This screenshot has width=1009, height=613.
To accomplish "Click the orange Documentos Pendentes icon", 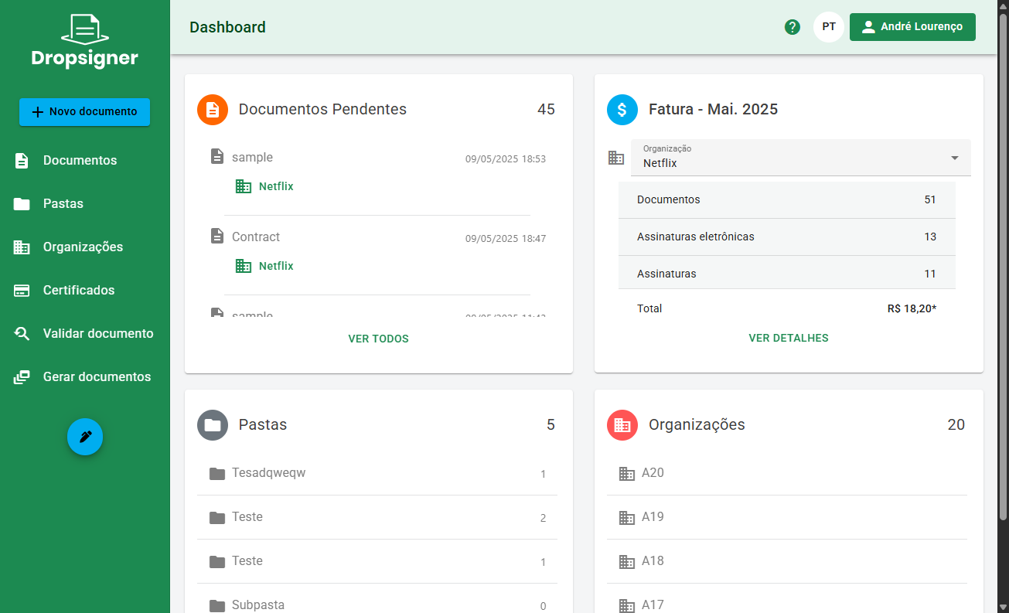I will point(213,110).
